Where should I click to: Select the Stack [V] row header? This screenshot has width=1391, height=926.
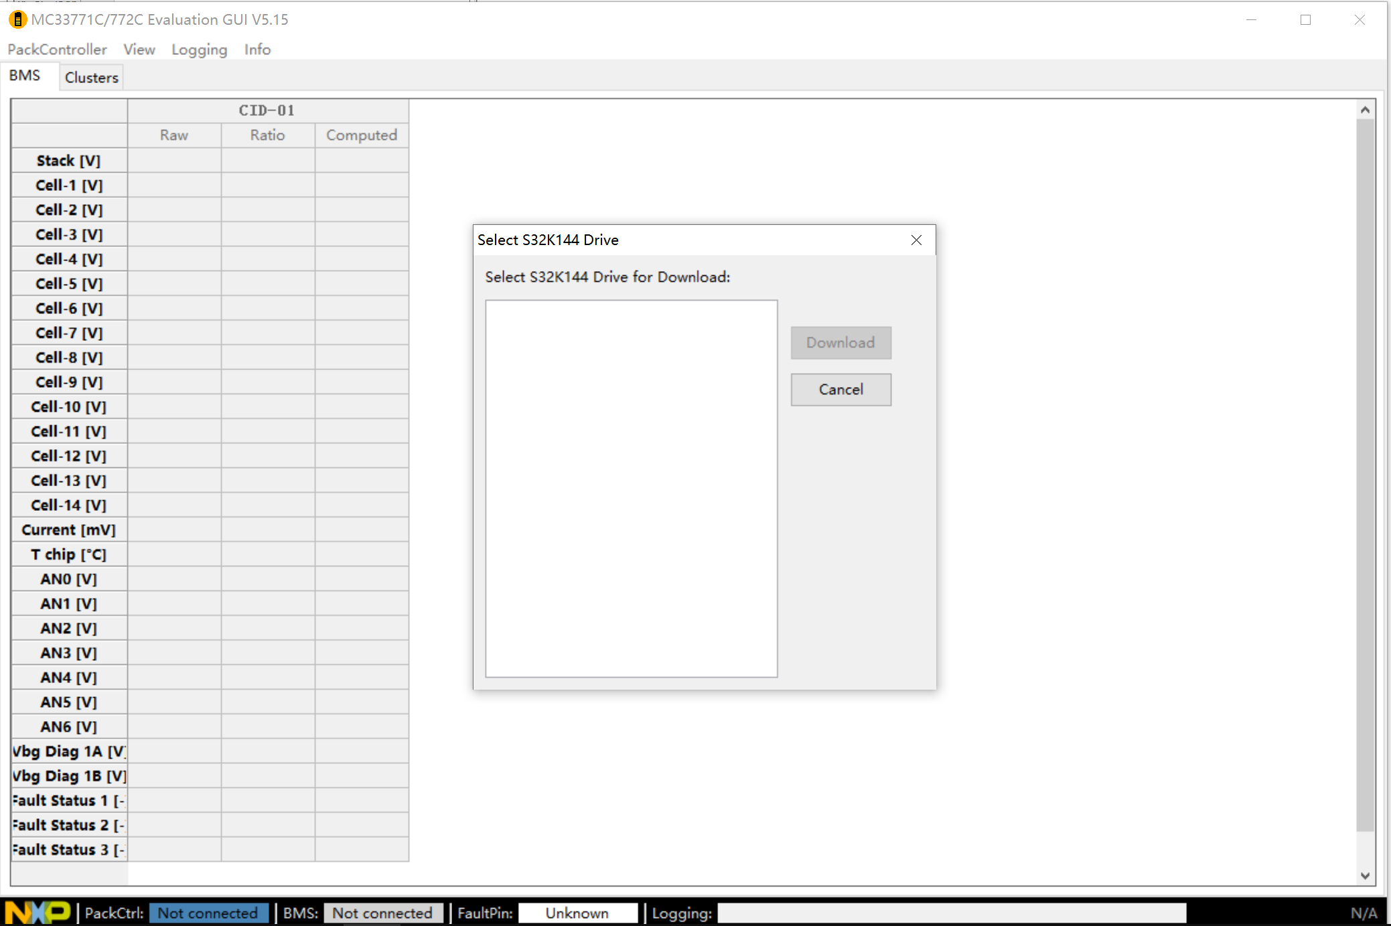68,160
